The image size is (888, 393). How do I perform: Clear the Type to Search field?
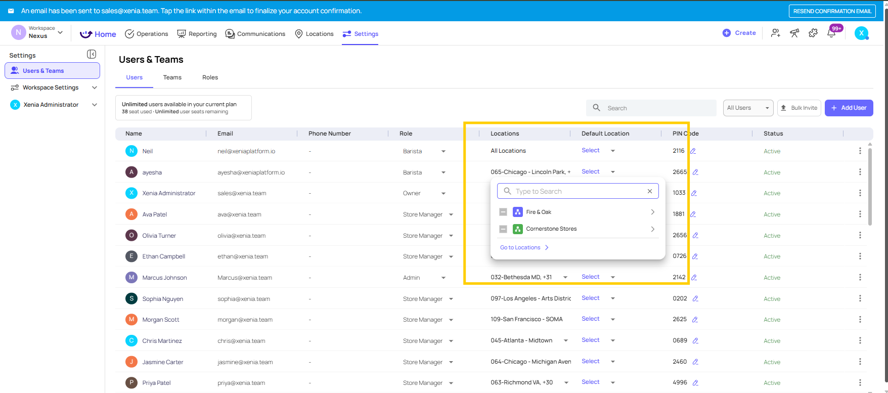point(650,191)
